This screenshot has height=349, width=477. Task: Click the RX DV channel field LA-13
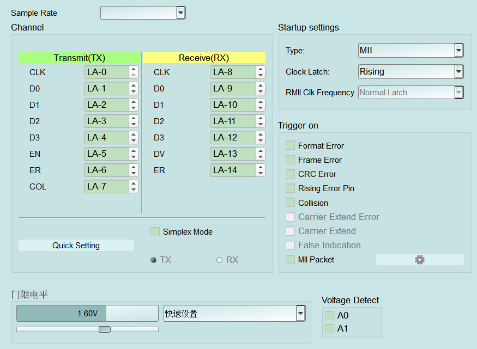tap(233, 154)
